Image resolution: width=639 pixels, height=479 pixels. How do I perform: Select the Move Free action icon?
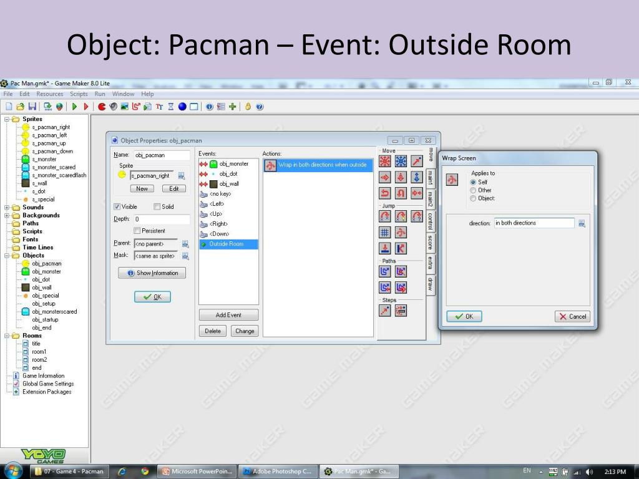pos(401,162)
